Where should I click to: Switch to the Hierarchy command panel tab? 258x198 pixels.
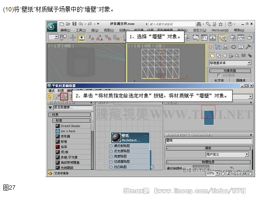click(x=225, y=47)
